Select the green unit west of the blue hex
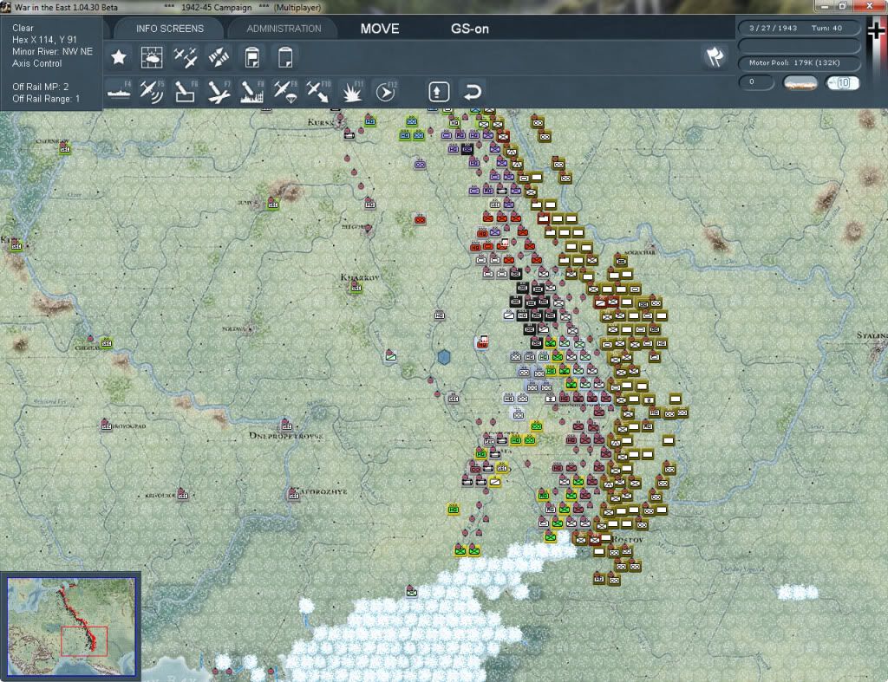Viewport: 888px width, 682px height. point(391,356)
